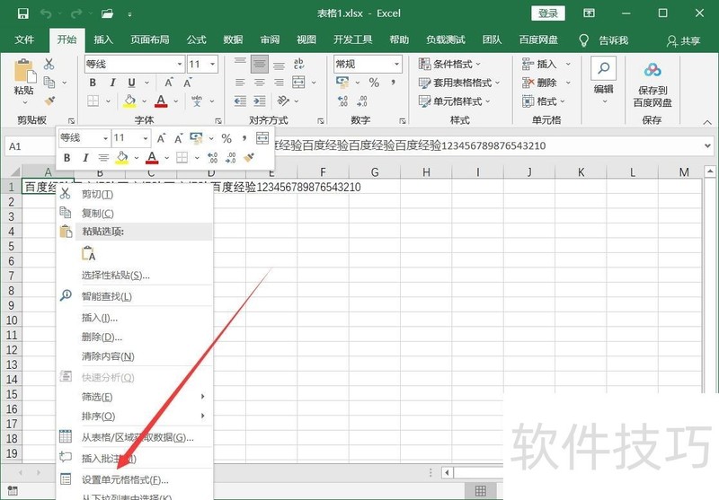Image resolution: width=719 pixels, height=500 pixels.
Task: Click the ribbon display options icon in title bar
Action: (x=589, y=13)
